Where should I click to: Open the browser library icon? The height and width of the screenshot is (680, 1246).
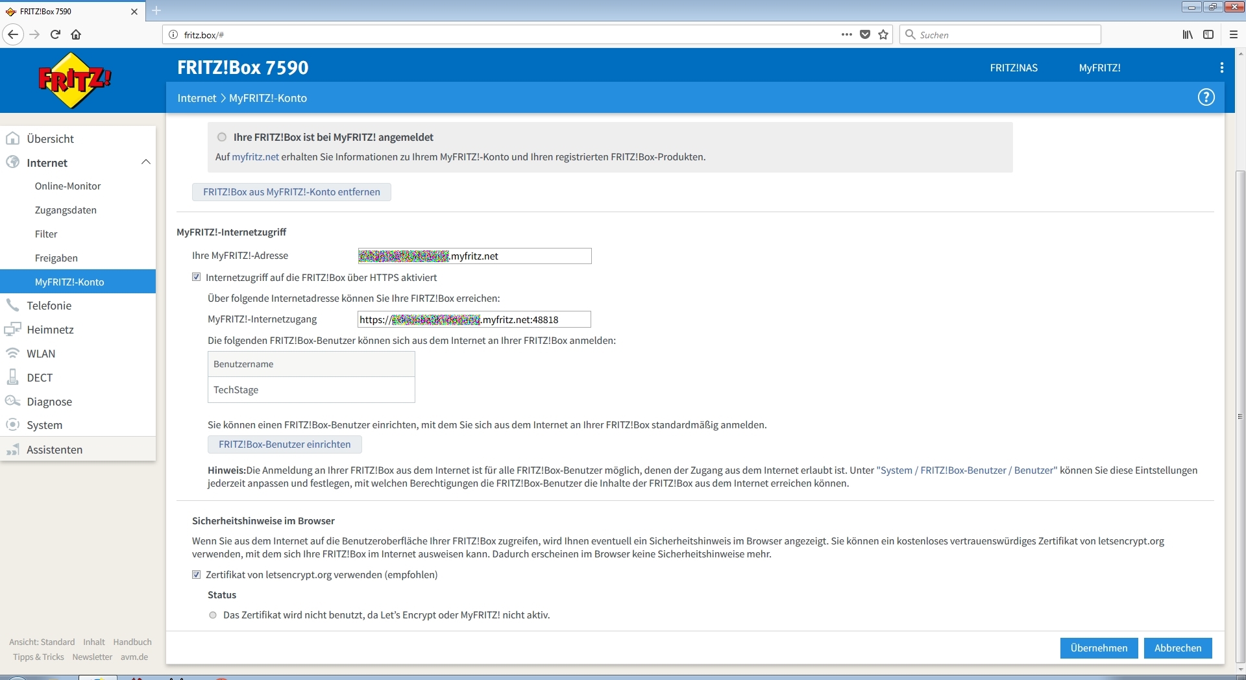click(1188, 34)
